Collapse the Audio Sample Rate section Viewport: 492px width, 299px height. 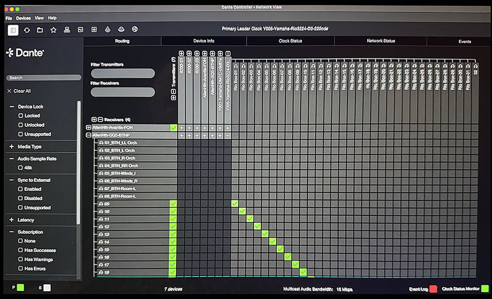[12, 159]
